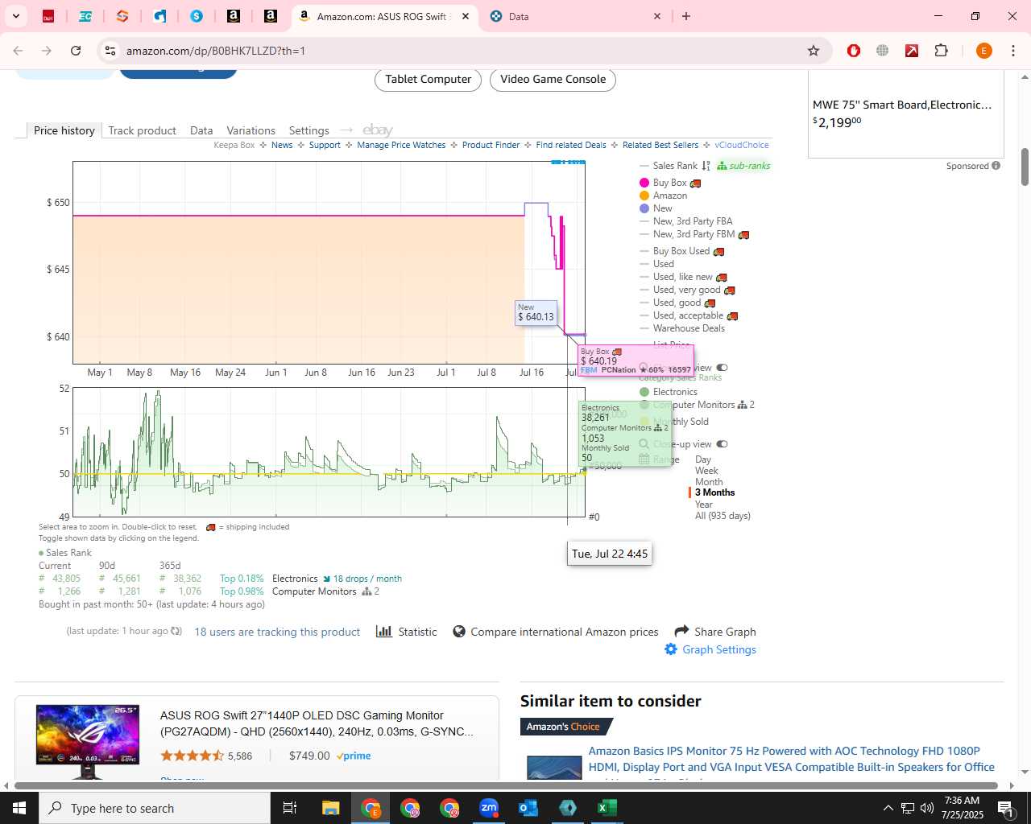This screenshot has width=1031, height=824.
Task: Open the Chrome three-dot menu
Action: point(1013,51)
